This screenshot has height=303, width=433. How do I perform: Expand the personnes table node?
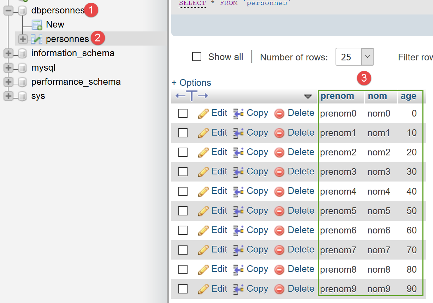(x=23, y=39)
